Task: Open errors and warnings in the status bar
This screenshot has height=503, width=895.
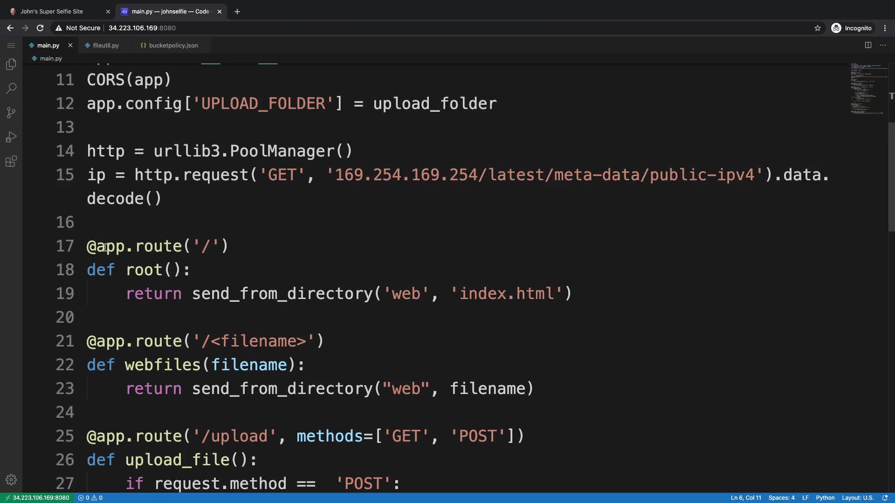Action: coord(90,498)
